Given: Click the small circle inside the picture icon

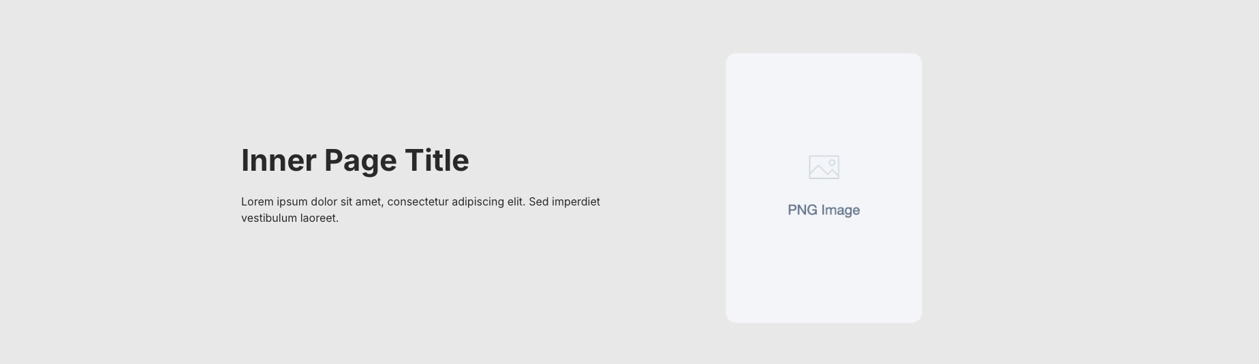Looking at the screenshot, I should click(832, 163).
